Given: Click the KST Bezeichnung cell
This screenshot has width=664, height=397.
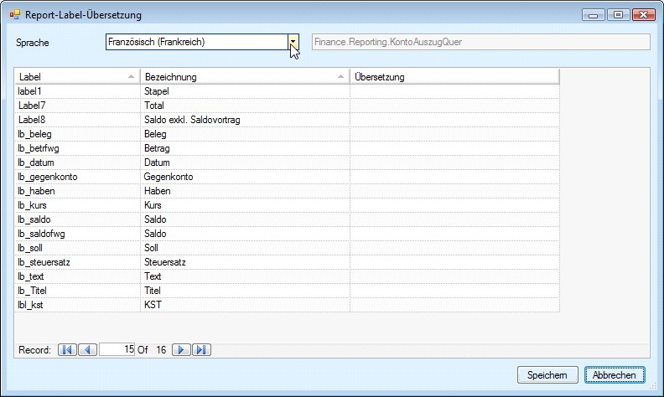Looking at the screenshot, I should [245, 305].
